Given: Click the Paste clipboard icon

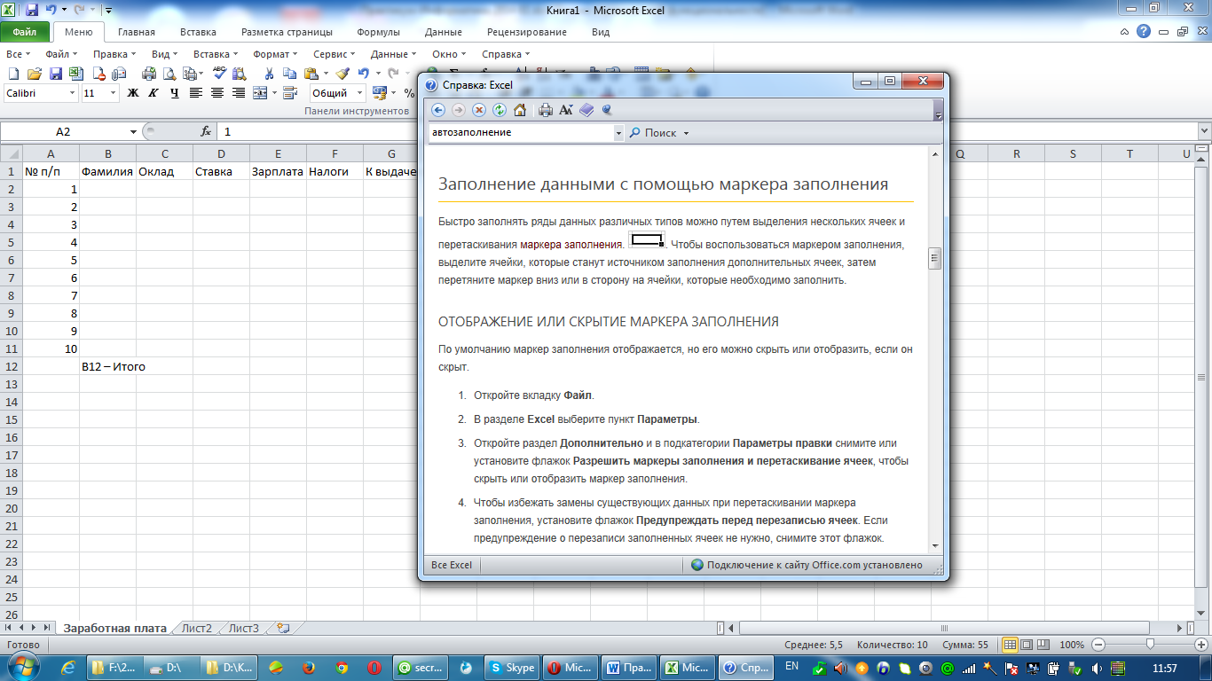Looking at the screenshot, I should point(311,74).
